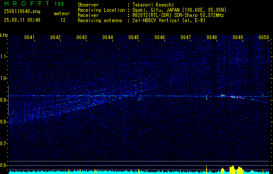The width and height of the screenshot is (273, 174).
Task: Click the 0644 time marker
Action: (108, 37)
